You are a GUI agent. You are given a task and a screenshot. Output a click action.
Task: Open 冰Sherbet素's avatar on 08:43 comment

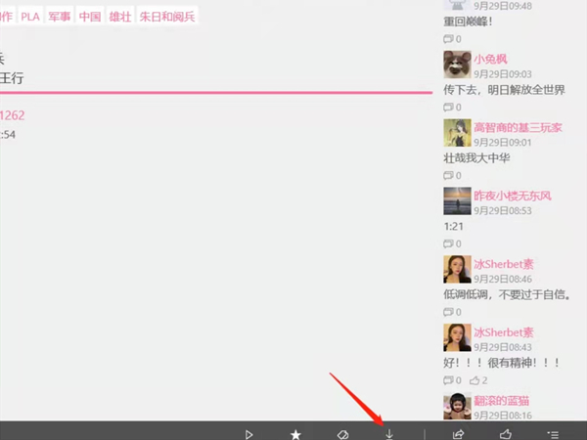(457, 337)
